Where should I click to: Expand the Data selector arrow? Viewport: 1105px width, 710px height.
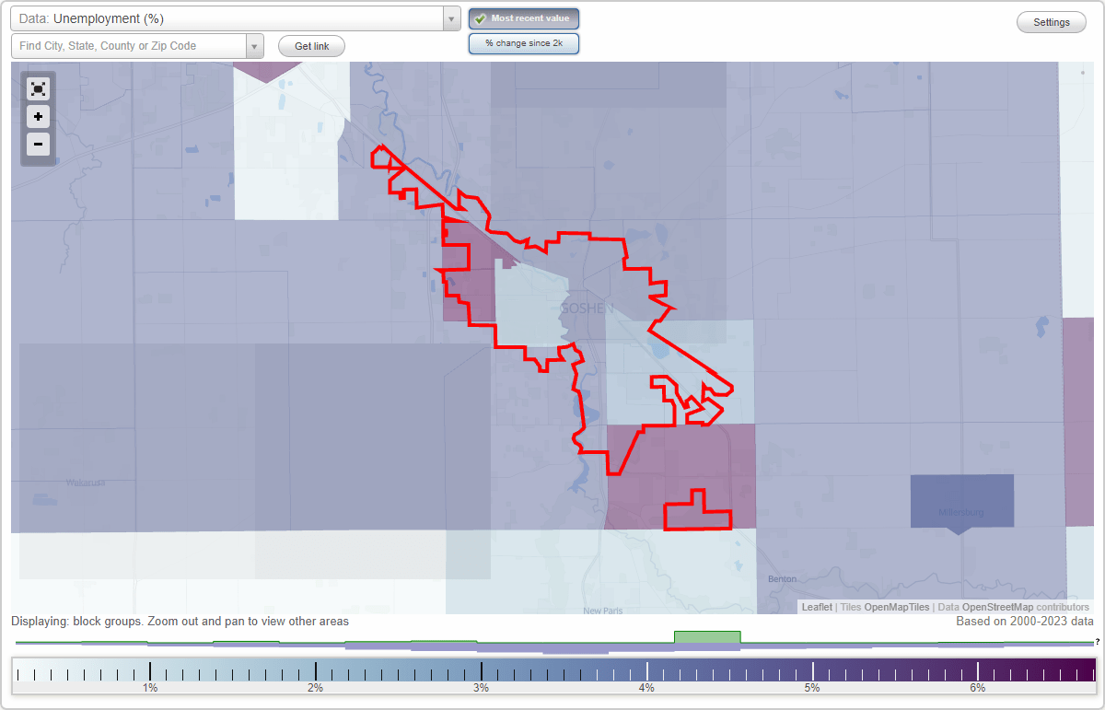pyautogui.click(x=451, y=18)
